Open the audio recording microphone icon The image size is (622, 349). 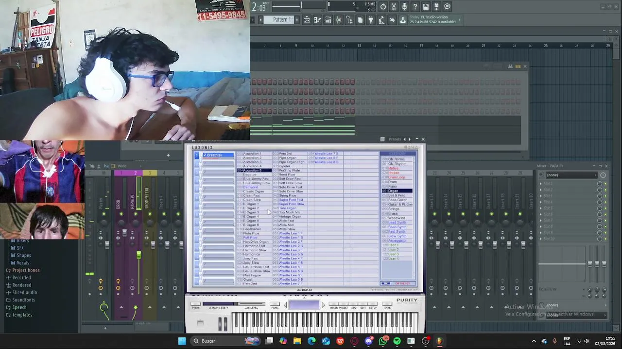click(x=404, y=6)
